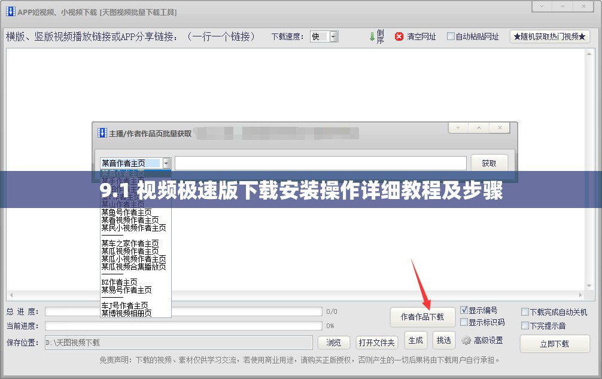Open the download speed (下载速度) dropdown
This screenshot has width=602, height=379.
333,36
